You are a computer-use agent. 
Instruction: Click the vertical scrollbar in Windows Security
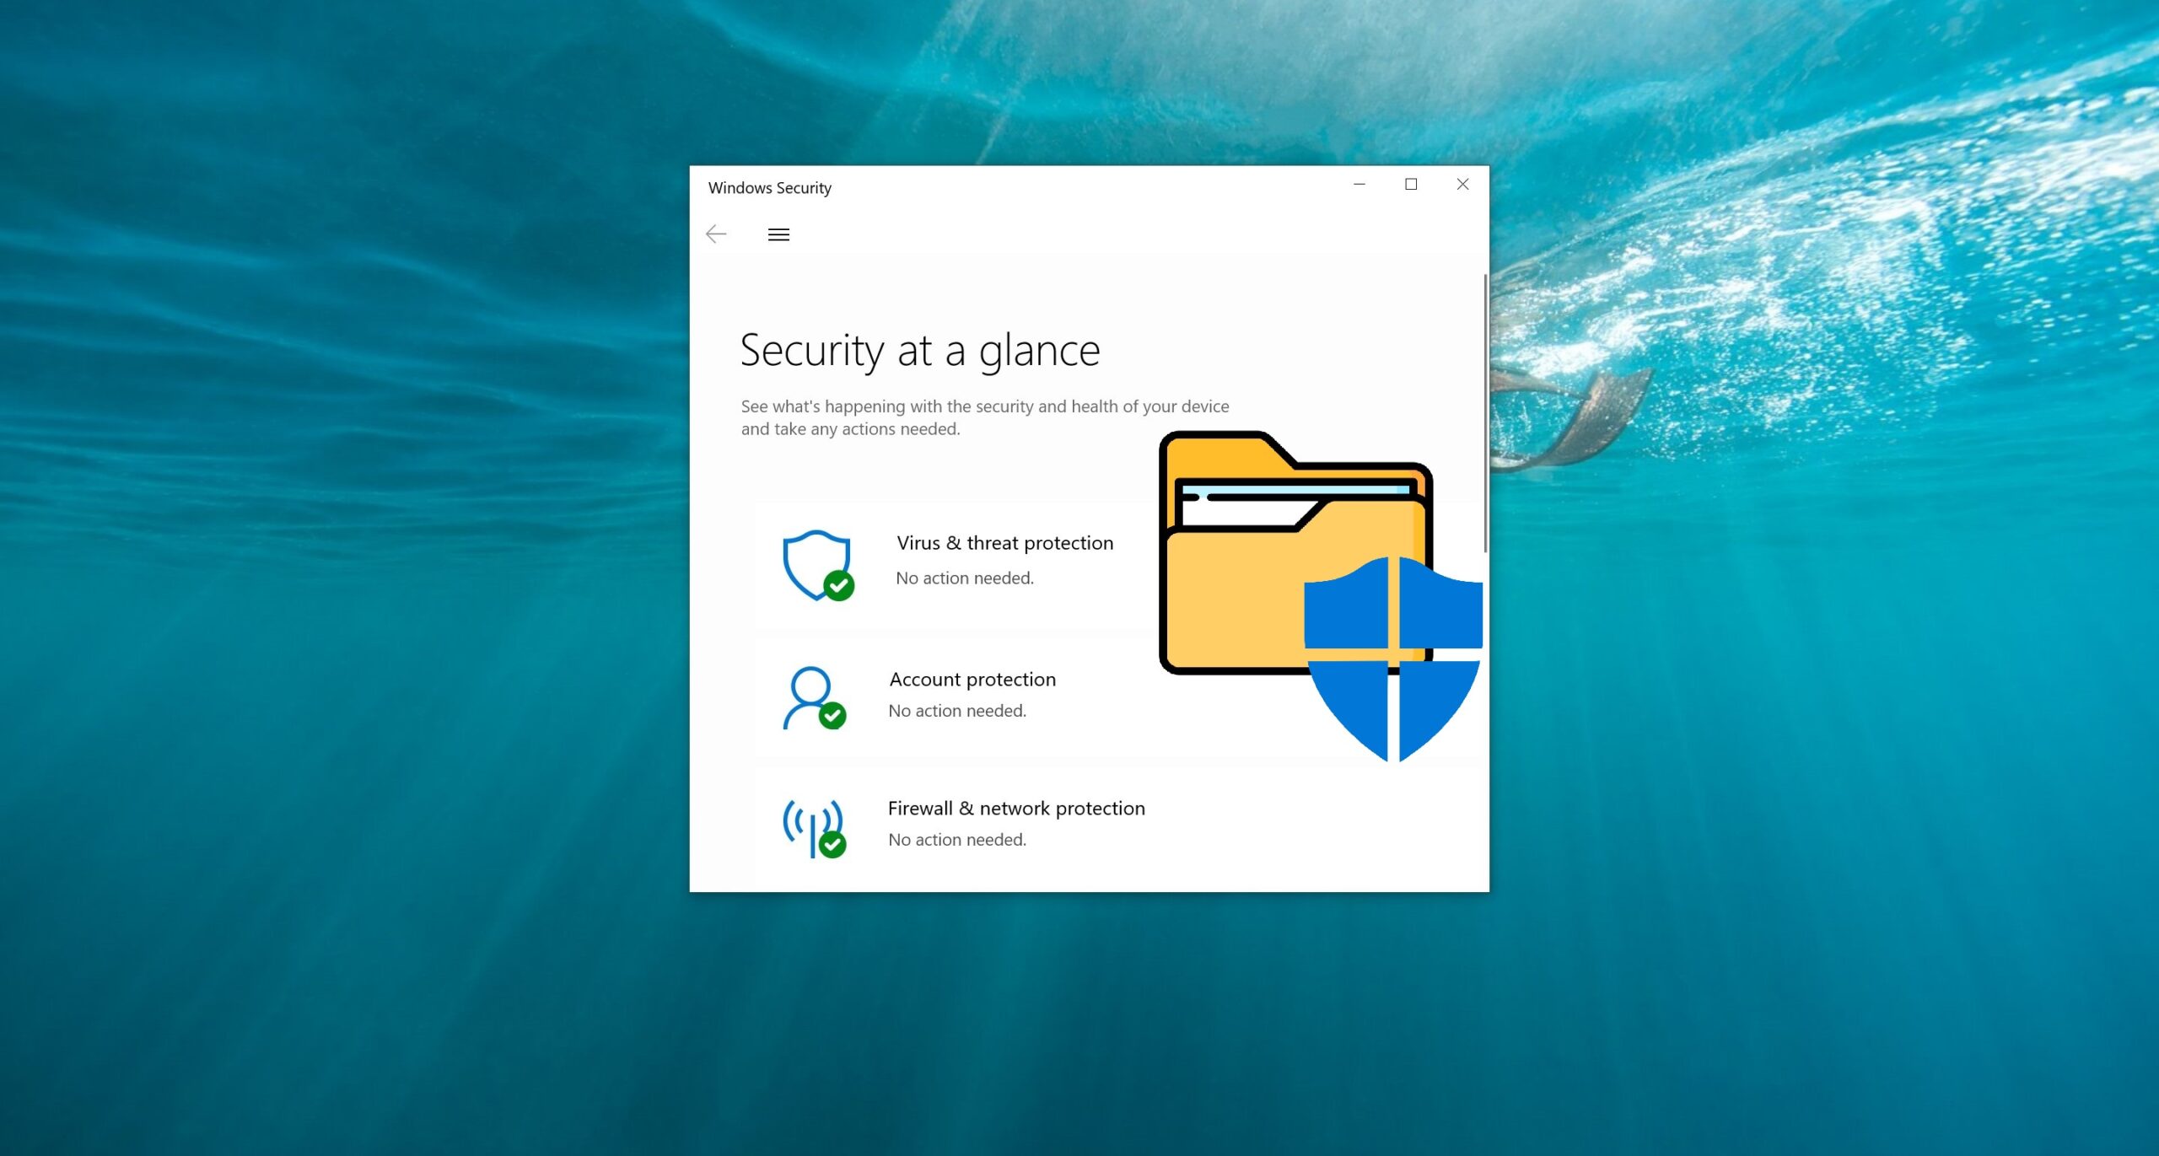click(1485, 413)
